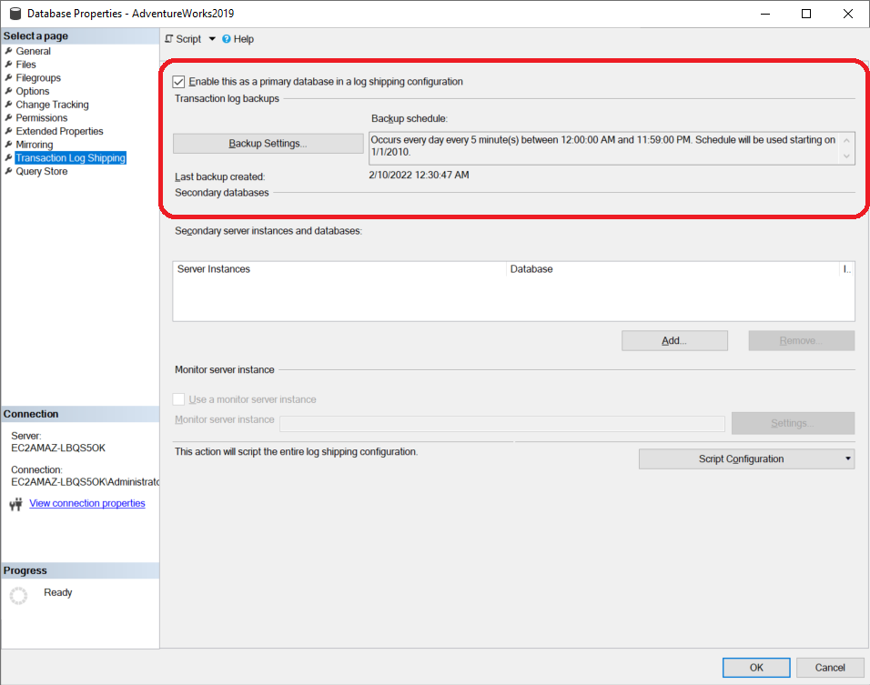This screenshot has height=685, width=870.
Task: Click Add secondary server button
Action: (674, 340)
